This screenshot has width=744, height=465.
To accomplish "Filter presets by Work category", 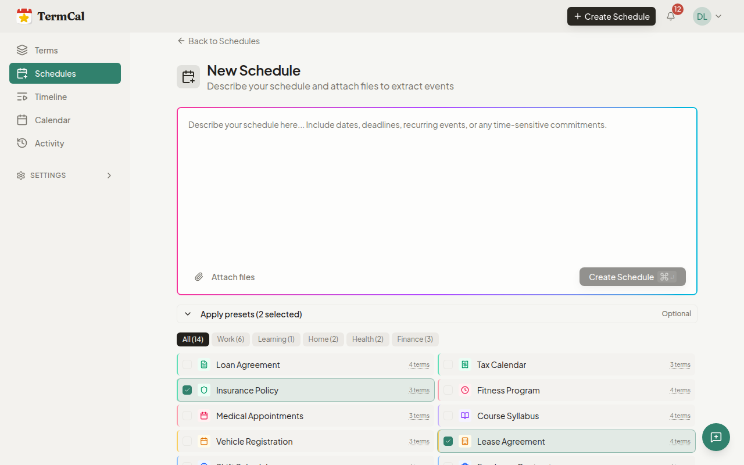I will tap(230, 339).
